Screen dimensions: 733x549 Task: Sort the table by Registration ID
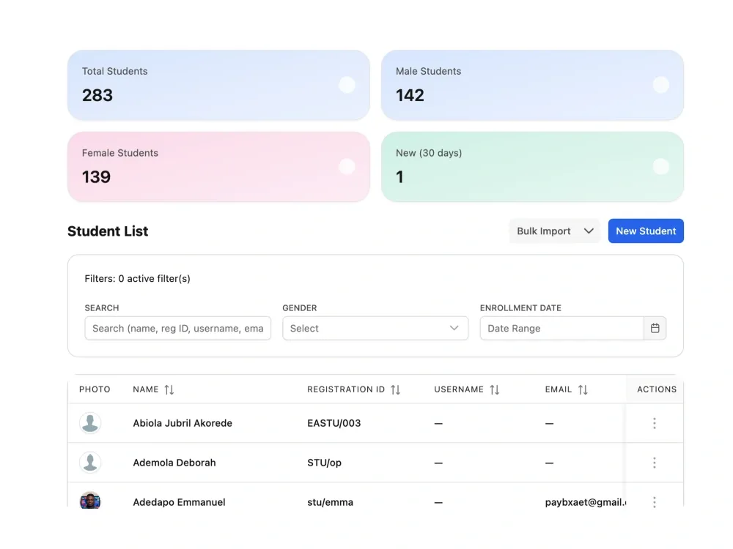tap(396, 389)
